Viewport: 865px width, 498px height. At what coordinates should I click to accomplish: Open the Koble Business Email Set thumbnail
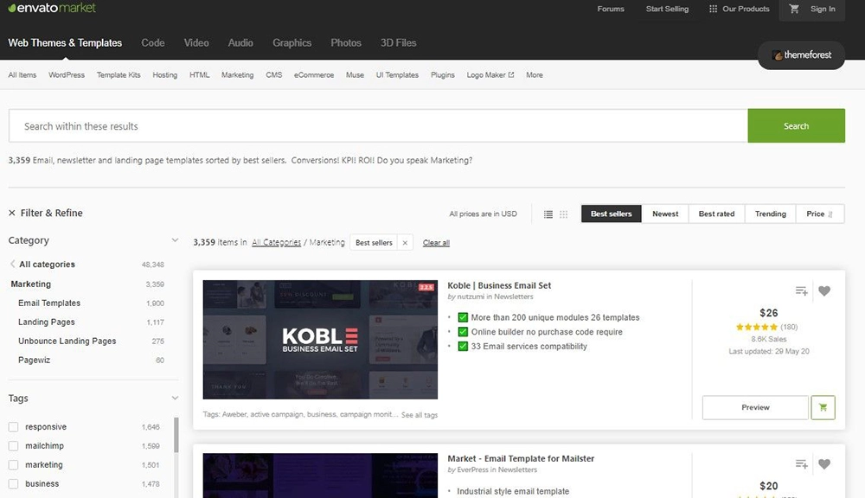coord(320,340)
